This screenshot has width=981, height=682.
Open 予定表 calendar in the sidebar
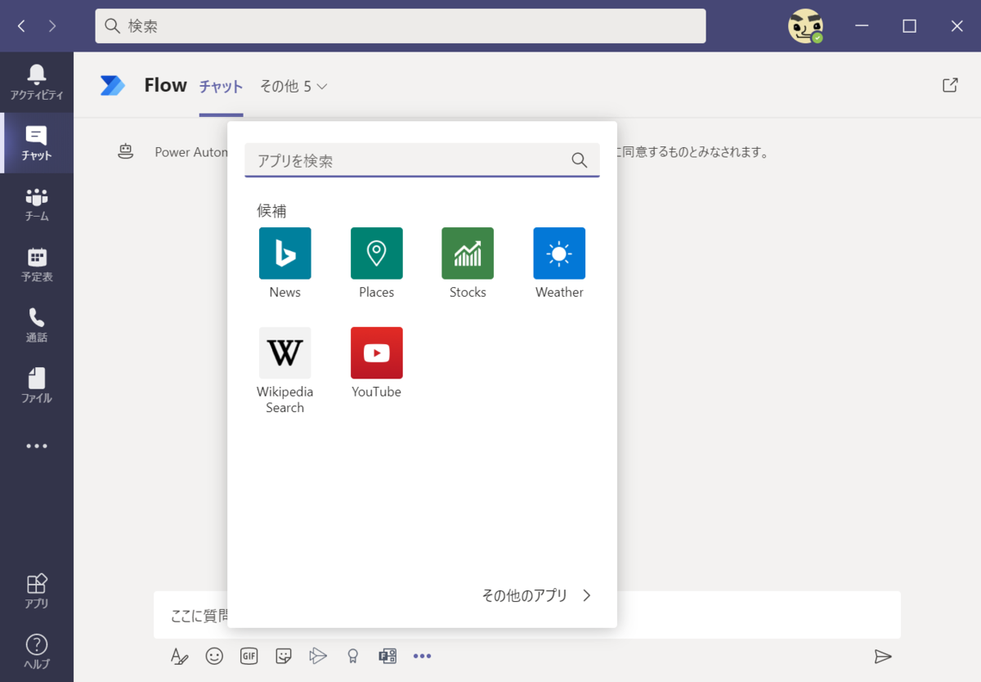click(37, 265)
